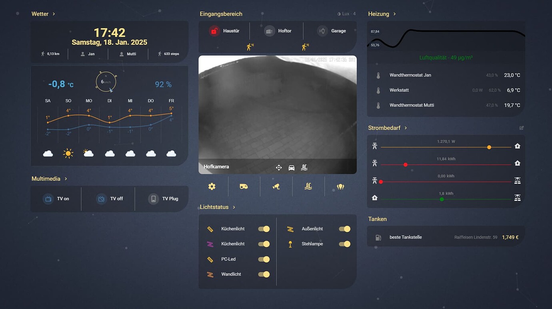Screen dimensions: 552x309
Task: Click the light bulbs icon below the camera
Action: tap(340, 186)
